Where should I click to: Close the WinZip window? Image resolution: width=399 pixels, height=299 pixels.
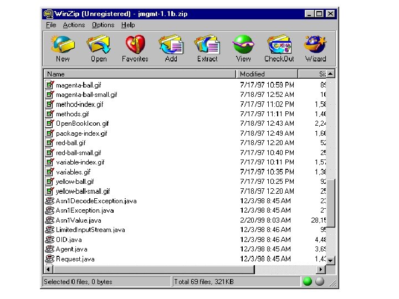330,13
